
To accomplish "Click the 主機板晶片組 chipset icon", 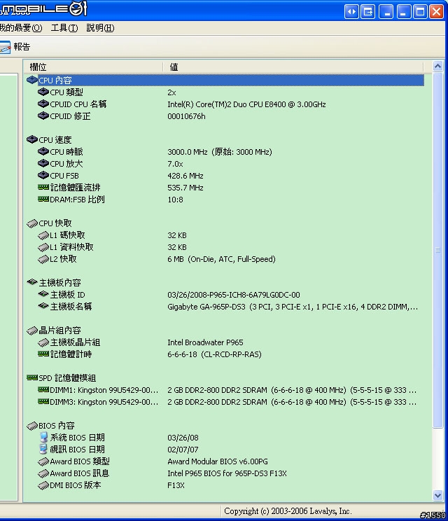I will tap(43, 342).
